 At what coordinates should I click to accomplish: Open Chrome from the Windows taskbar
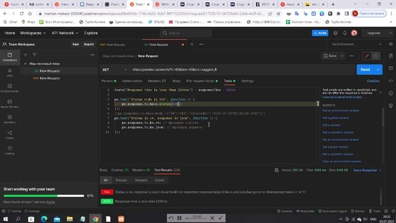pos(95,219)
